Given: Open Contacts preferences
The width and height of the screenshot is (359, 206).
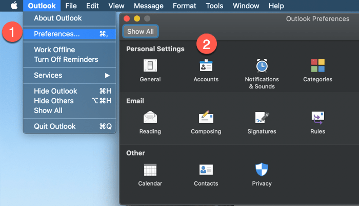Looking at the screenshot, I should pos(206,170).
